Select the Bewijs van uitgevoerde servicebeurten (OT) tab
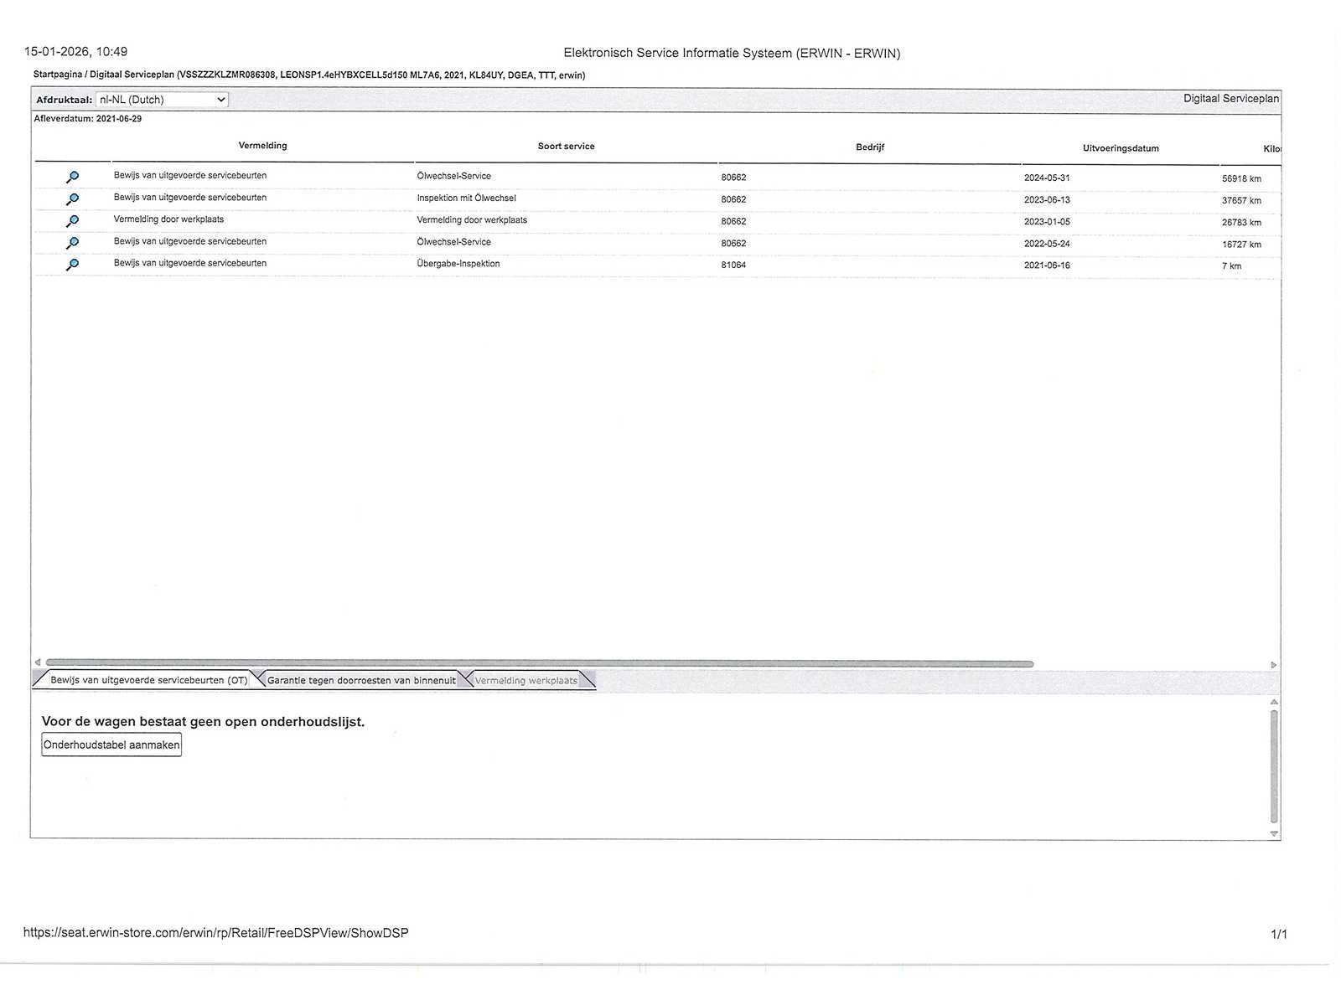 148,680
